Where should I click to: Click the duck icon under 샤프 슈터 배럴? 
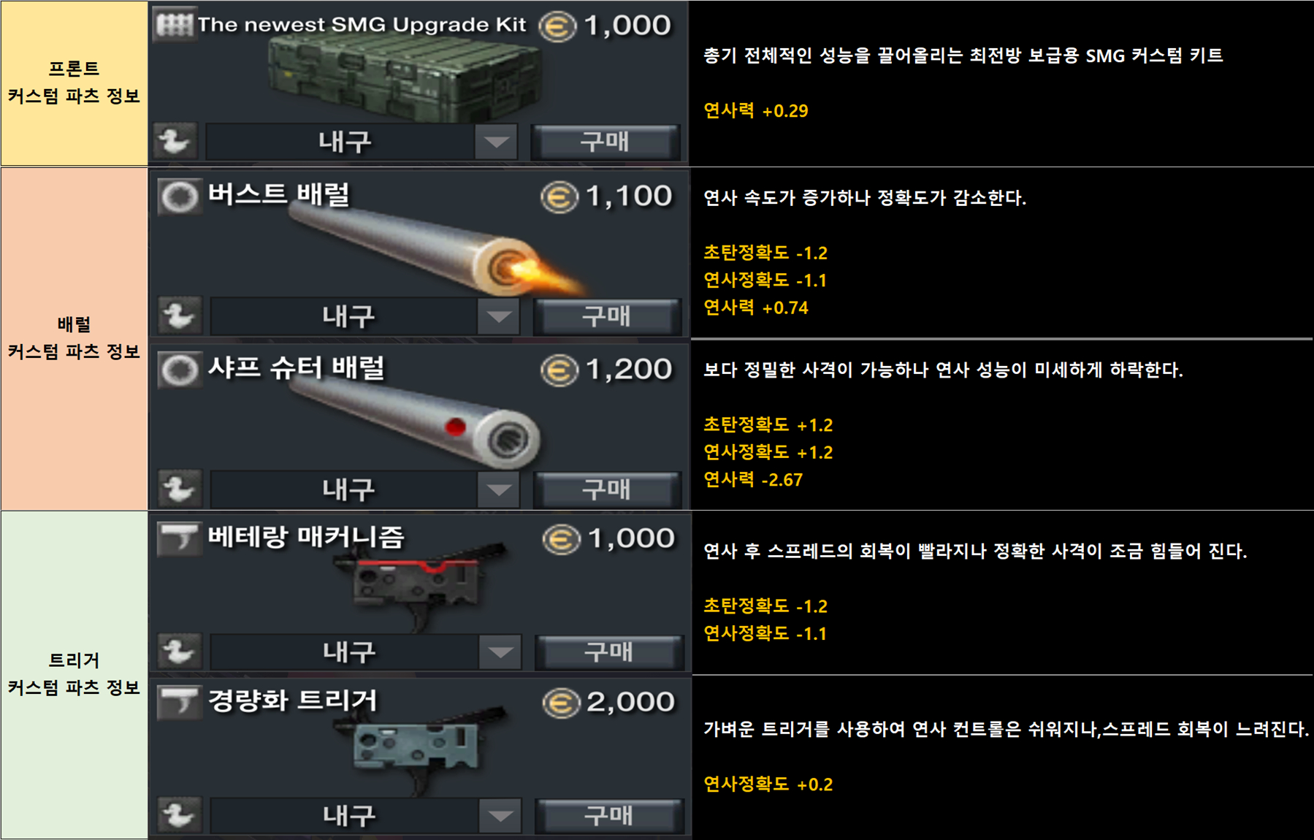tap(179, 489)
